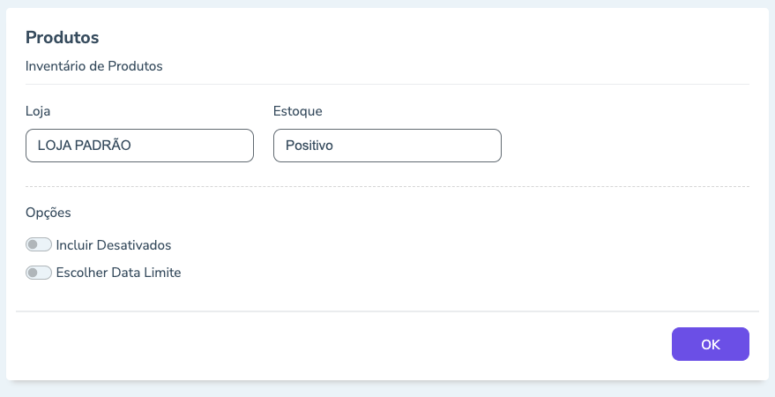Click the Produtos heading
The height and width of the screenshot is (397, 775).
[62, 37]
